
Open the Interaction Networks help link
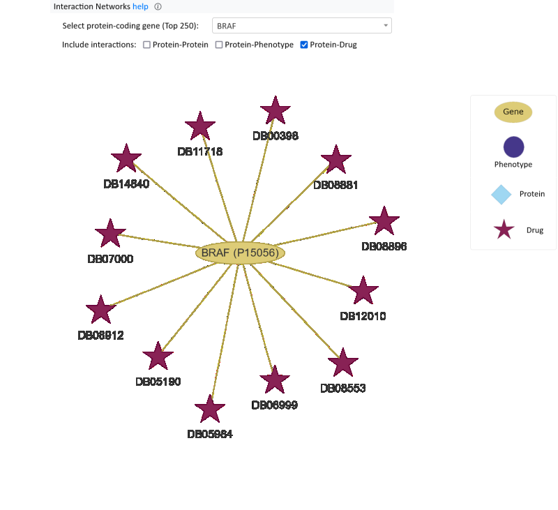pyautogui.click(x=139, y=7)
